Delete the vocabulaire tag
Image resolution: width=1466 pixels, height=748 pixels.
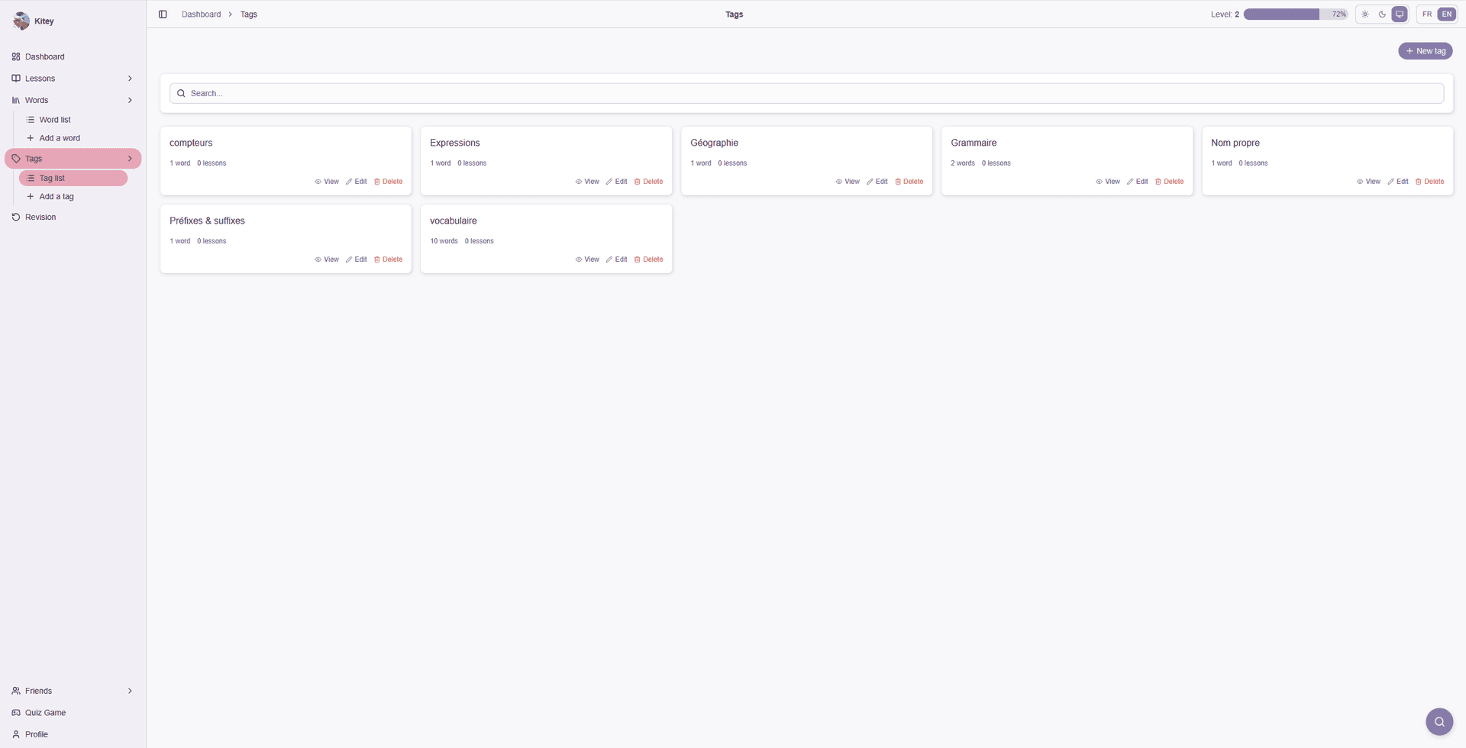tap(648, 260)
